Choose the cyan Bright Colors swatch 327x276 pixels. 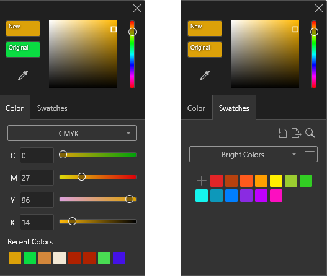[202, 196]
